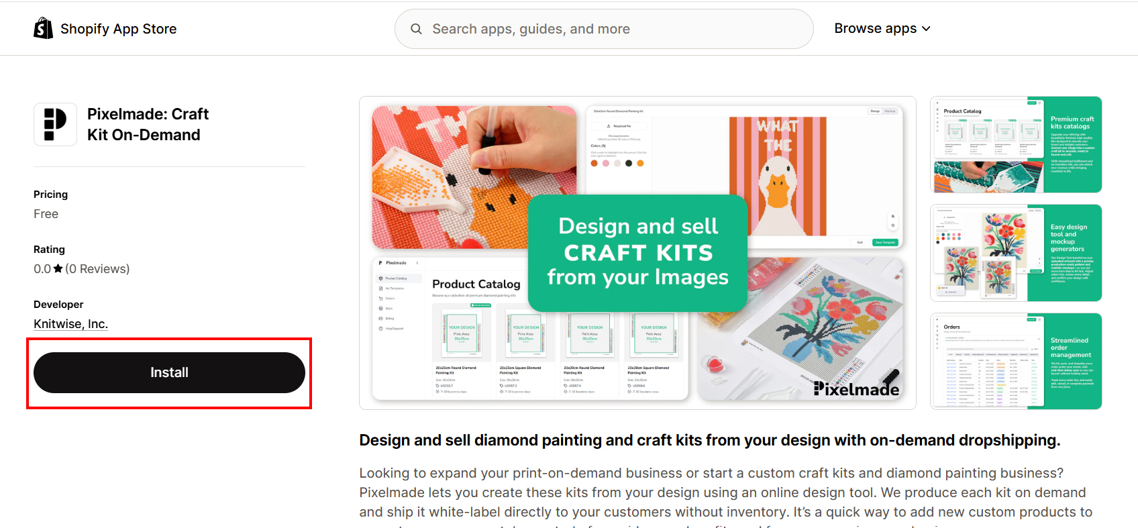The image size is (1138, 528).
Task: Click the rating star icon
Action: coord(58,268)
